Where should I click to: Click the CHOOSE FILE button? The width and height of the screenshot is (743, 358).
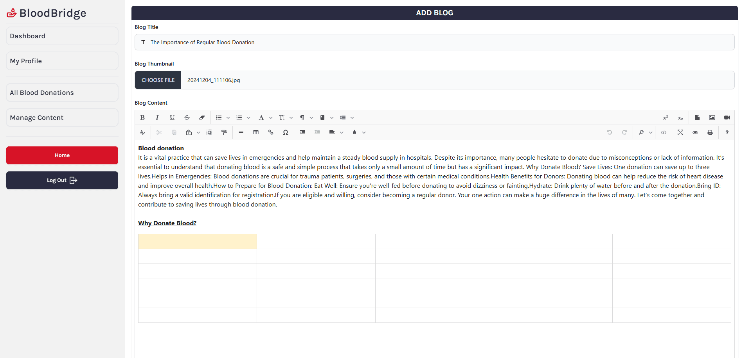(158, 80)
